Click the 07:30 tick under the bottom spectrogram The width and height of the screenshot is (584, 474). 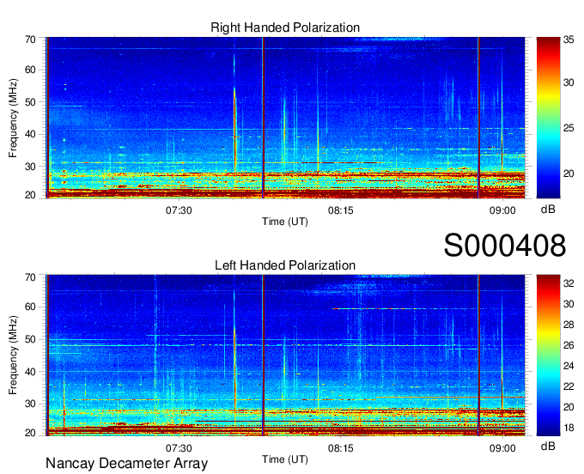pos(179,448)
